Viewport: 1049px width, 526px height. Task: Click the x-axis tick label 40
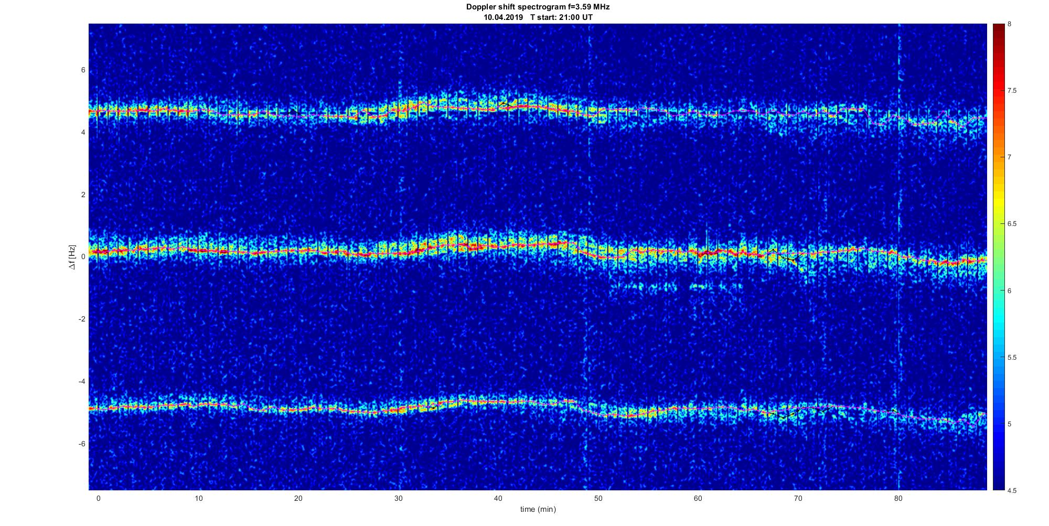coord(498,498)
